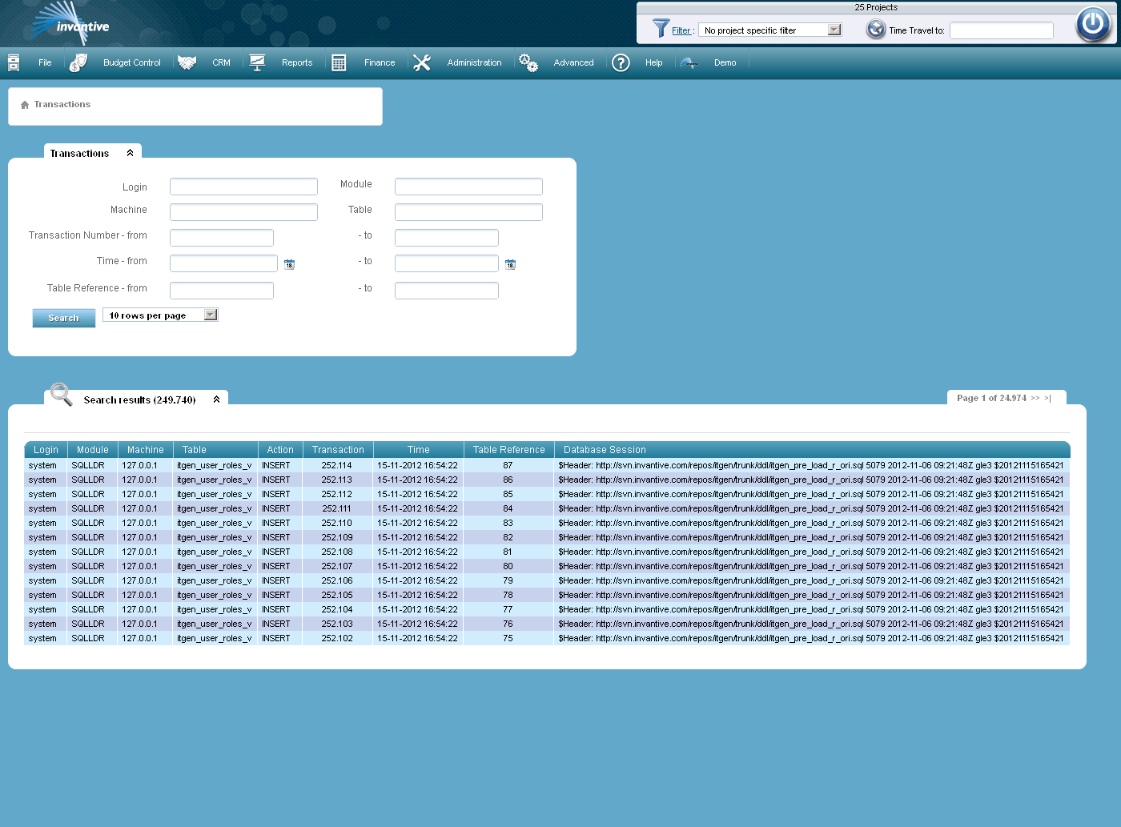
Task: Click the CRM handshake icon
Action: 187,62
